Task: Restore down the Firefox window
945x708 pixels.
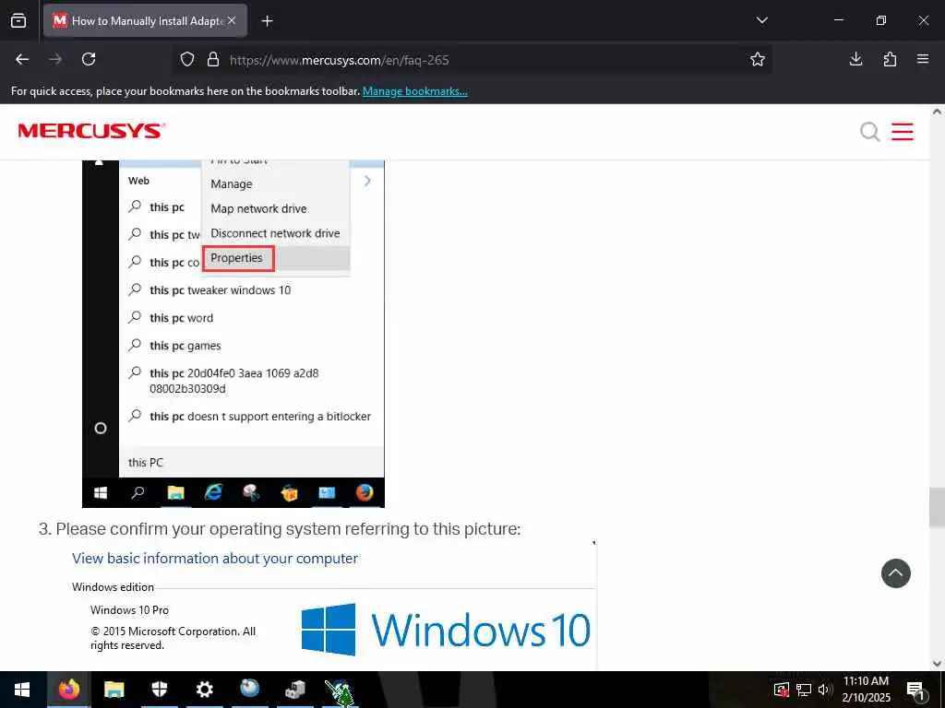Action: click(880, 20)
